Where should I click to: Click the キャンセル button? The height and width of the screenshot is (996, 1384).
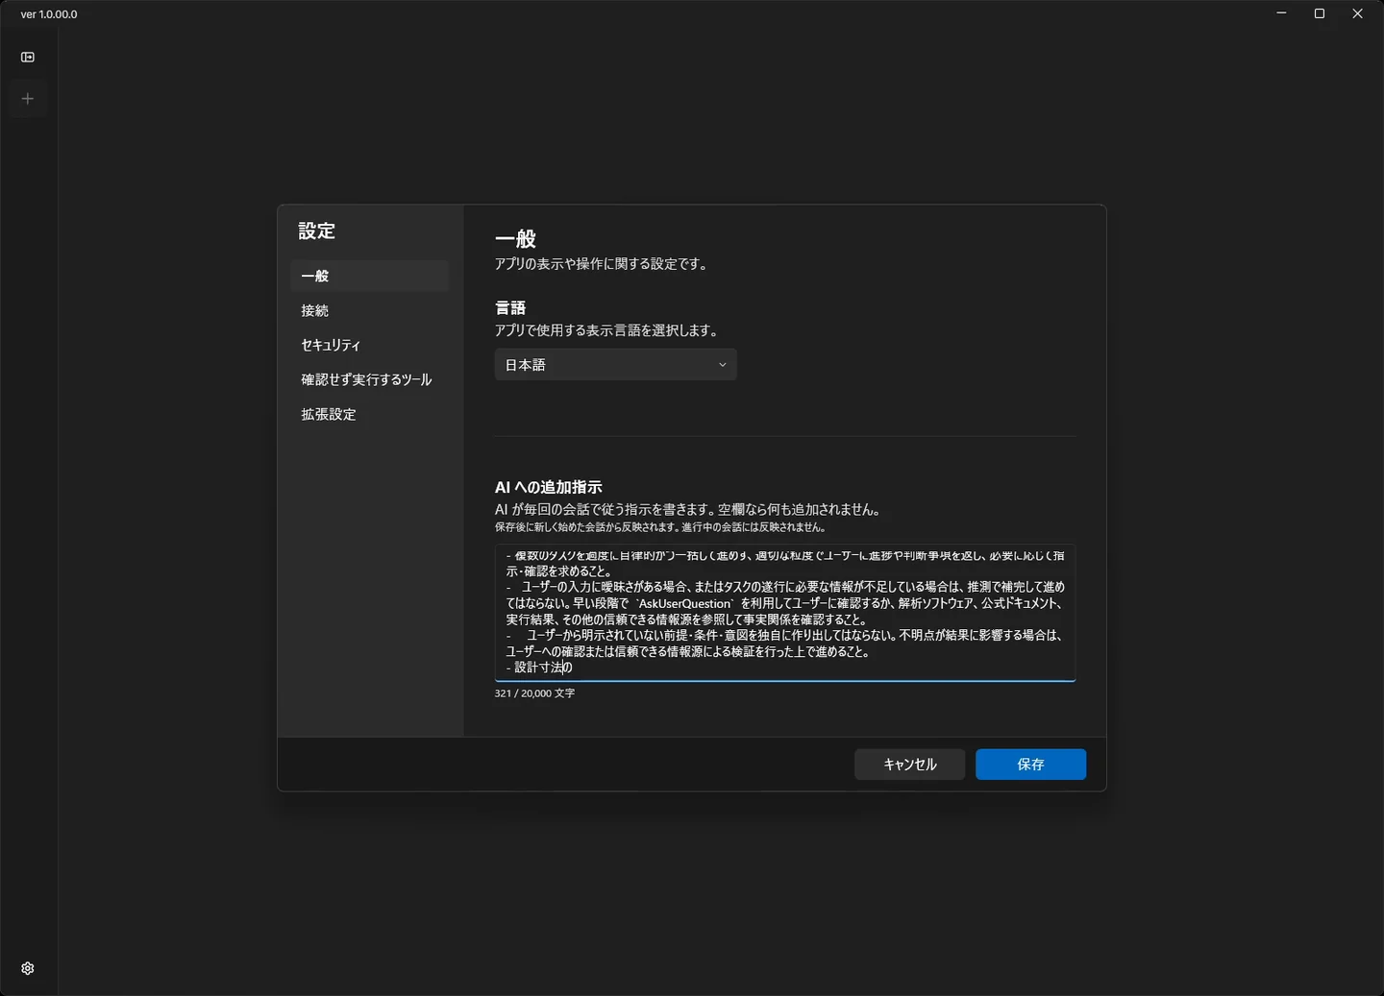pos(910,765)
